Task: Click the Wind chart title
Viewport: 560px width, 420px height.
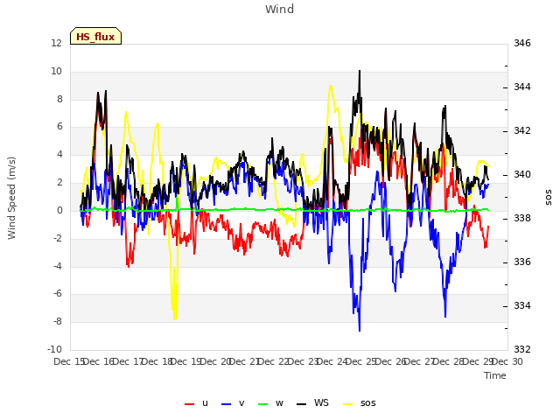Action: pos(280,9)
